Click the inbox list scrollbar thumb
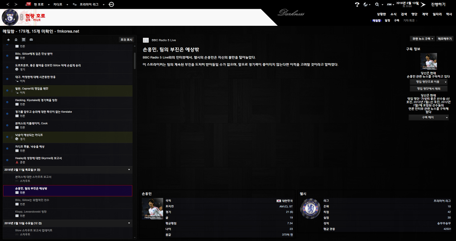 click(134, 60)
